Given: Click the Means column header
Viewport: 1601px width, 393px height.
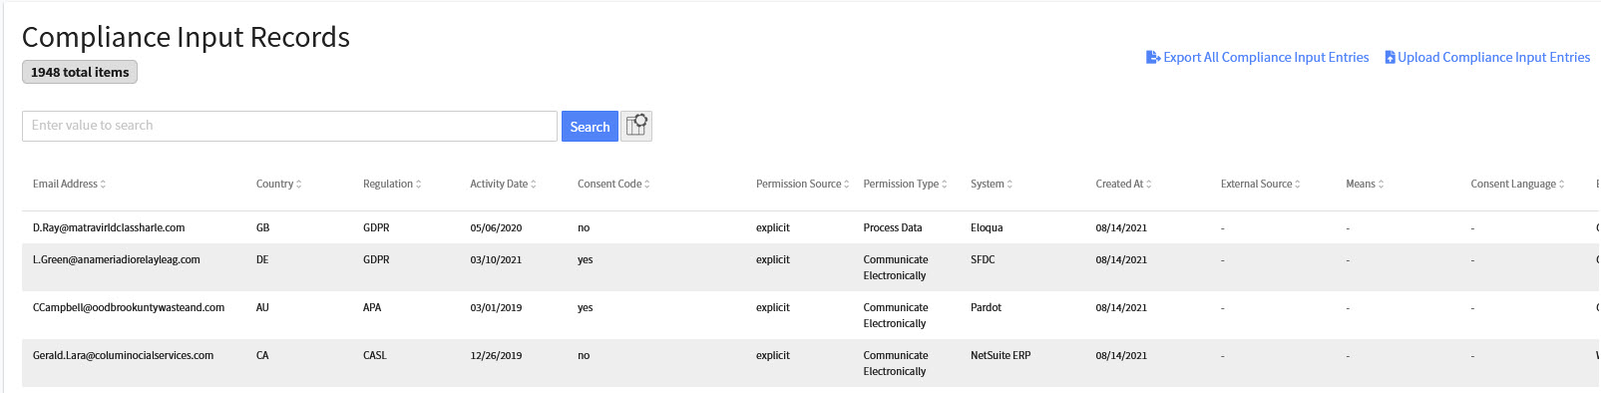Looking at the screenshot, I should coord(1361,185).
